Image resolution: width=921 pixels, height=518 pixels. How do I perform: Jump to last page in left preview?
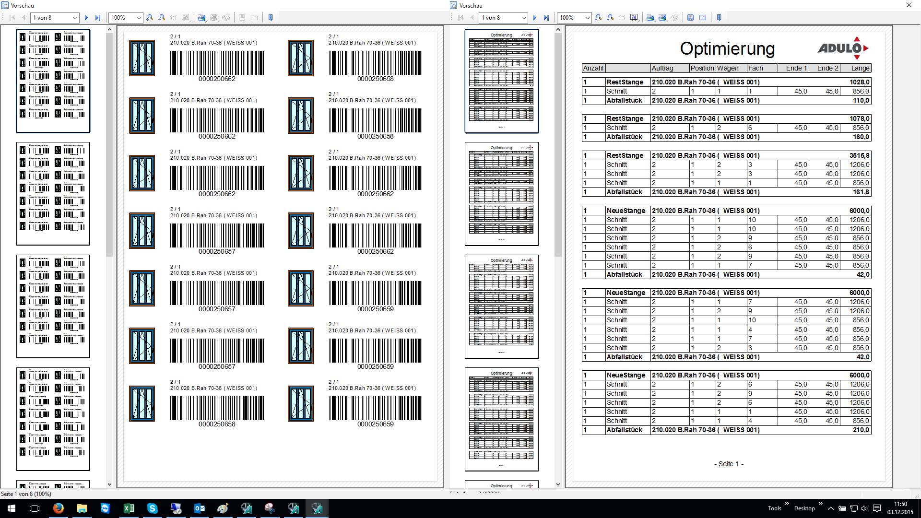point(98,18)
